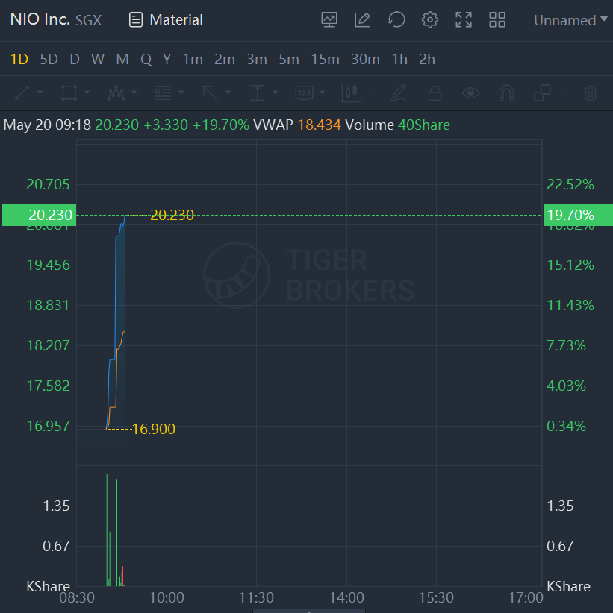Toggle the lock drawings icon
The image size is (613, 613).
[434, 93]
